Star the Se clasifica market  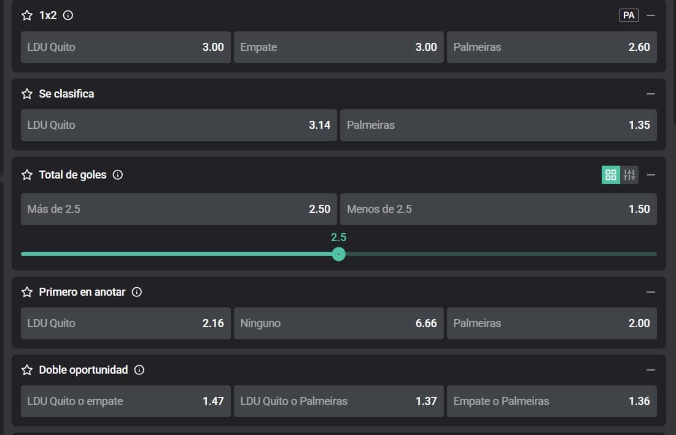[27, 94]
